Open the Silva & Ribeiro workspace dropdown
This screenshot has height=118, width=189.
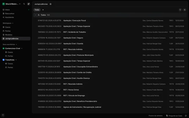click(11, 4)
